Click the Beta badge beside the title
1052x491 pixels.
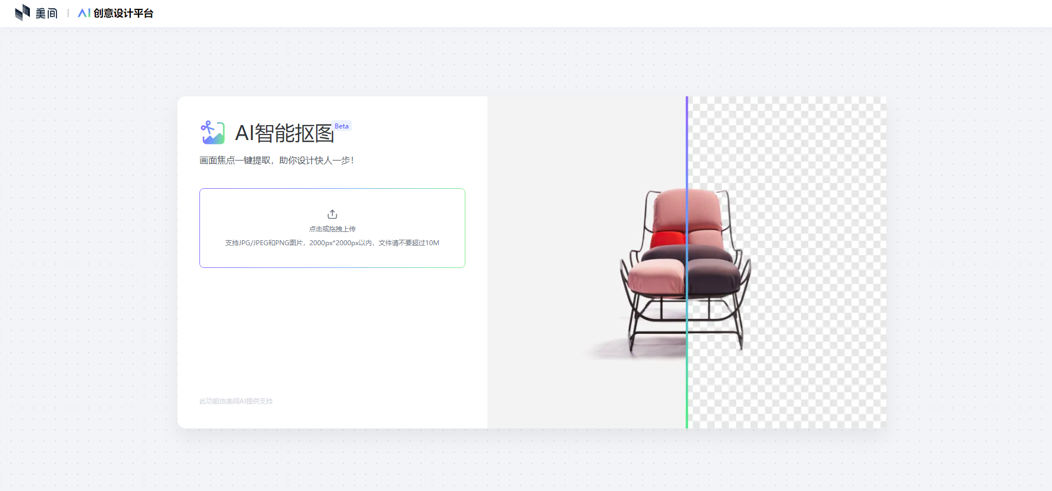point(342,126)
